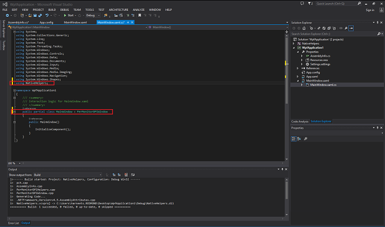Toggle Word Wrap in Output panel
The height and width of the screenshot is (227, 385).
coord(133,175)
